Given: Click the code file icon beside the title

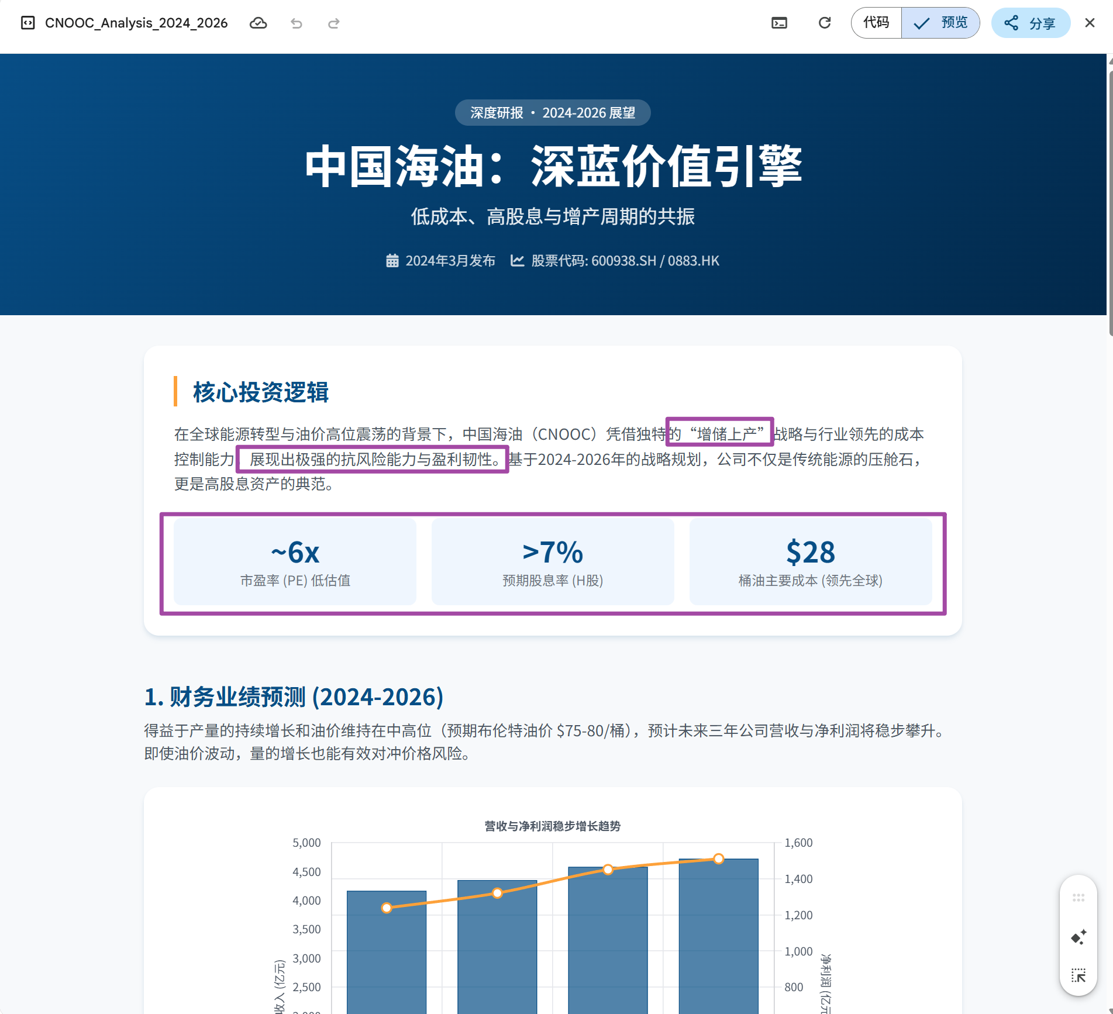Looking at the screenshot, I should click(x=27, y=23).
